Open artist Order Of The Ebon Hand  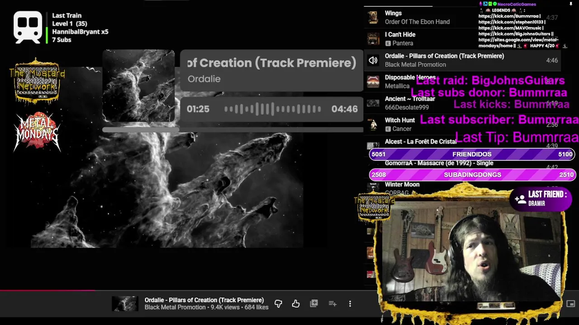point(417,22)
